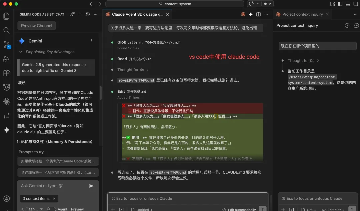The height and width of the screenshot is (211, 360).
Task: Open editor group more actions menu
Action: 266,14
